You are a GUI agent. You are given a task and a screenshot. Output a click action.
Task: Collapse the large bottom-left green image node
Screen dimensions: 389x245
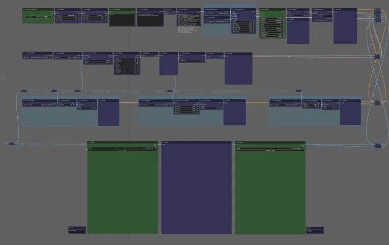[x=89, y=142]
